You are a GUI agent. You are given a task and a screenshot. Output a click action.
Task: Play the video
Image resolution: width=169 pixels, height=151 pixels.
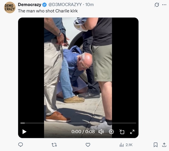point(24,132)
